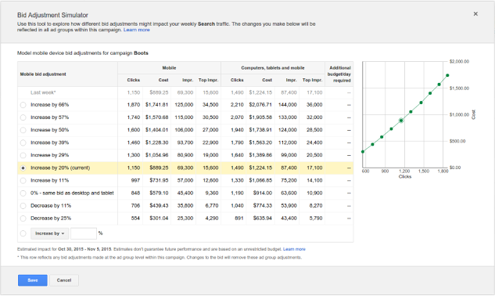Screen dimensions: 495x296
Task: Click the Clicks label under the chart
Action: click(405, 177)
